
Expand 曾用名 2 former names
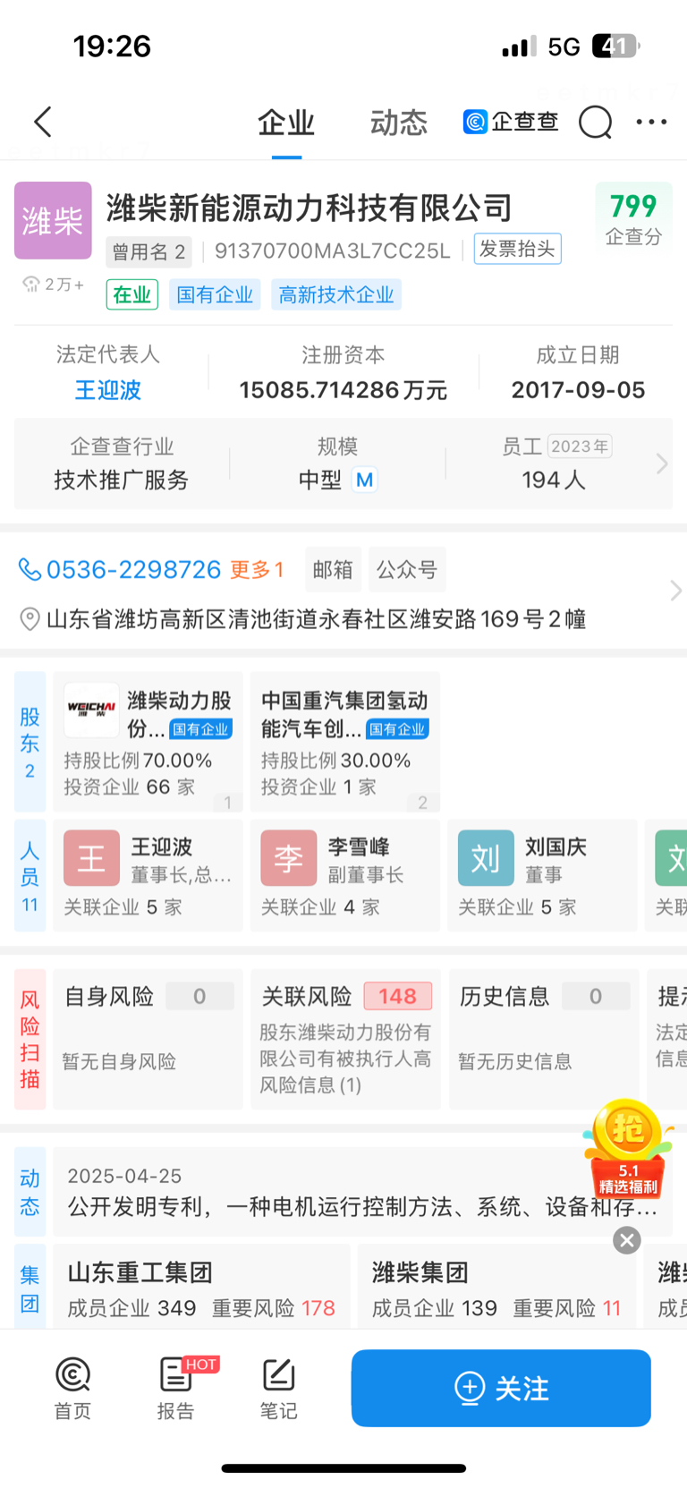pos(148,251)
